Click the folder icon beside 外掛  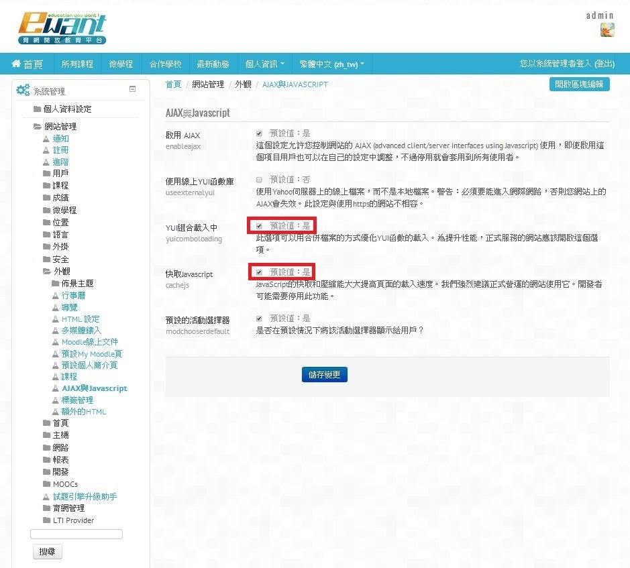click(x=46, y=247)
